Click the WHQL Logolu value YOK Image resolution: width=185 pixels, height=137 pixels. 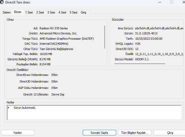[x=138, y=44]
